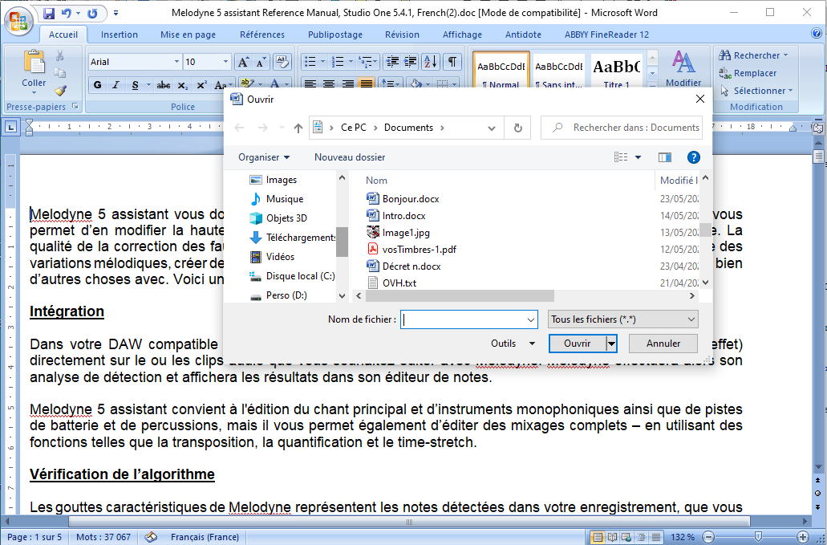Click the Save icon in quick access toolbar
This screenshot has height=545, width=827.
[49, 14]
